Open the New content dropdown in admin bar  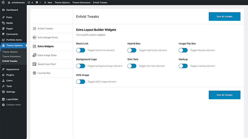48,2
